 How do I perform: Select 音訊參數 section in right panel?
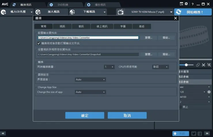[195, 82]
